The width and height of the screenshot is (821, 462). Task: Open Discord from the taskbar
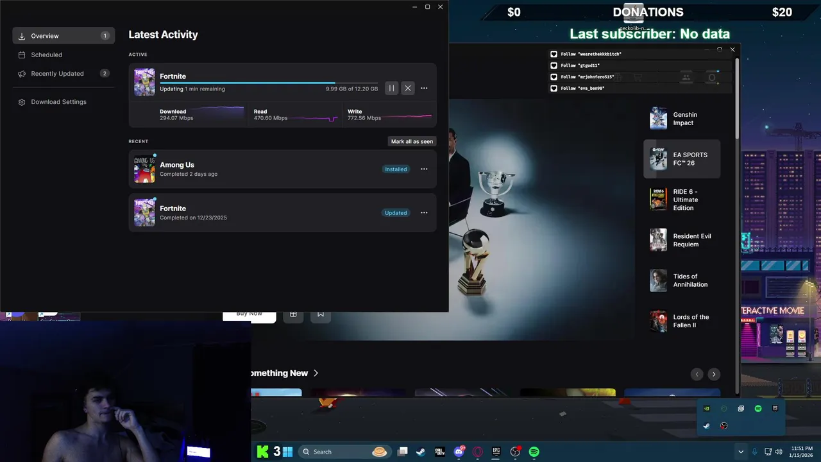[459, 452]
